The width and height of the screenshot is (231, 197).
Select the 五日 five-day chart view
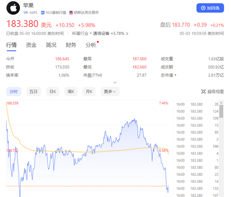point(33,92)
